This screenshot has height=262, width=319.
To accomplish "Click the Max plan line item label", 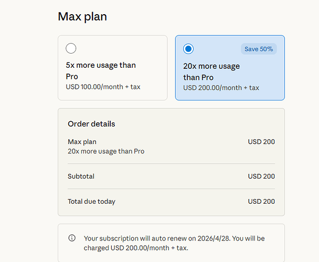I will click(82, 142).
